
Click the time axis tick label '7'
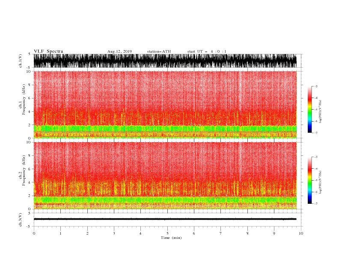[x=221, y=233]
